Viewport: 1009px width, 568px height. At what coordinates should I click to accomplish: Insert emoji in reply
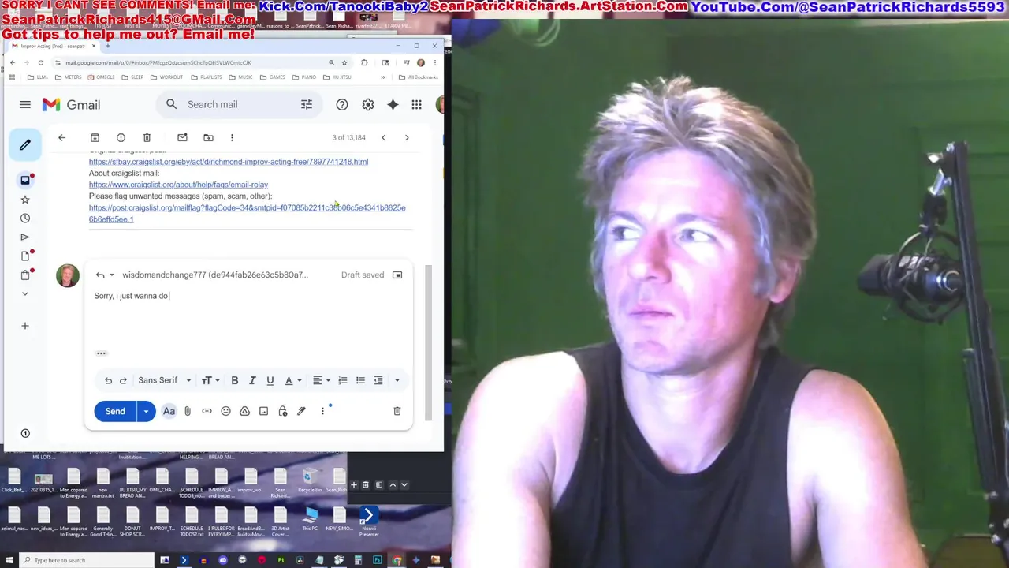click(225, 411)
